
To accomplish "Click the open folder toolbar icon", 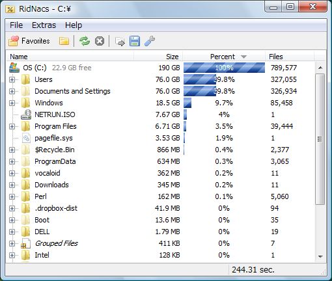I will [x=64, y=41].
